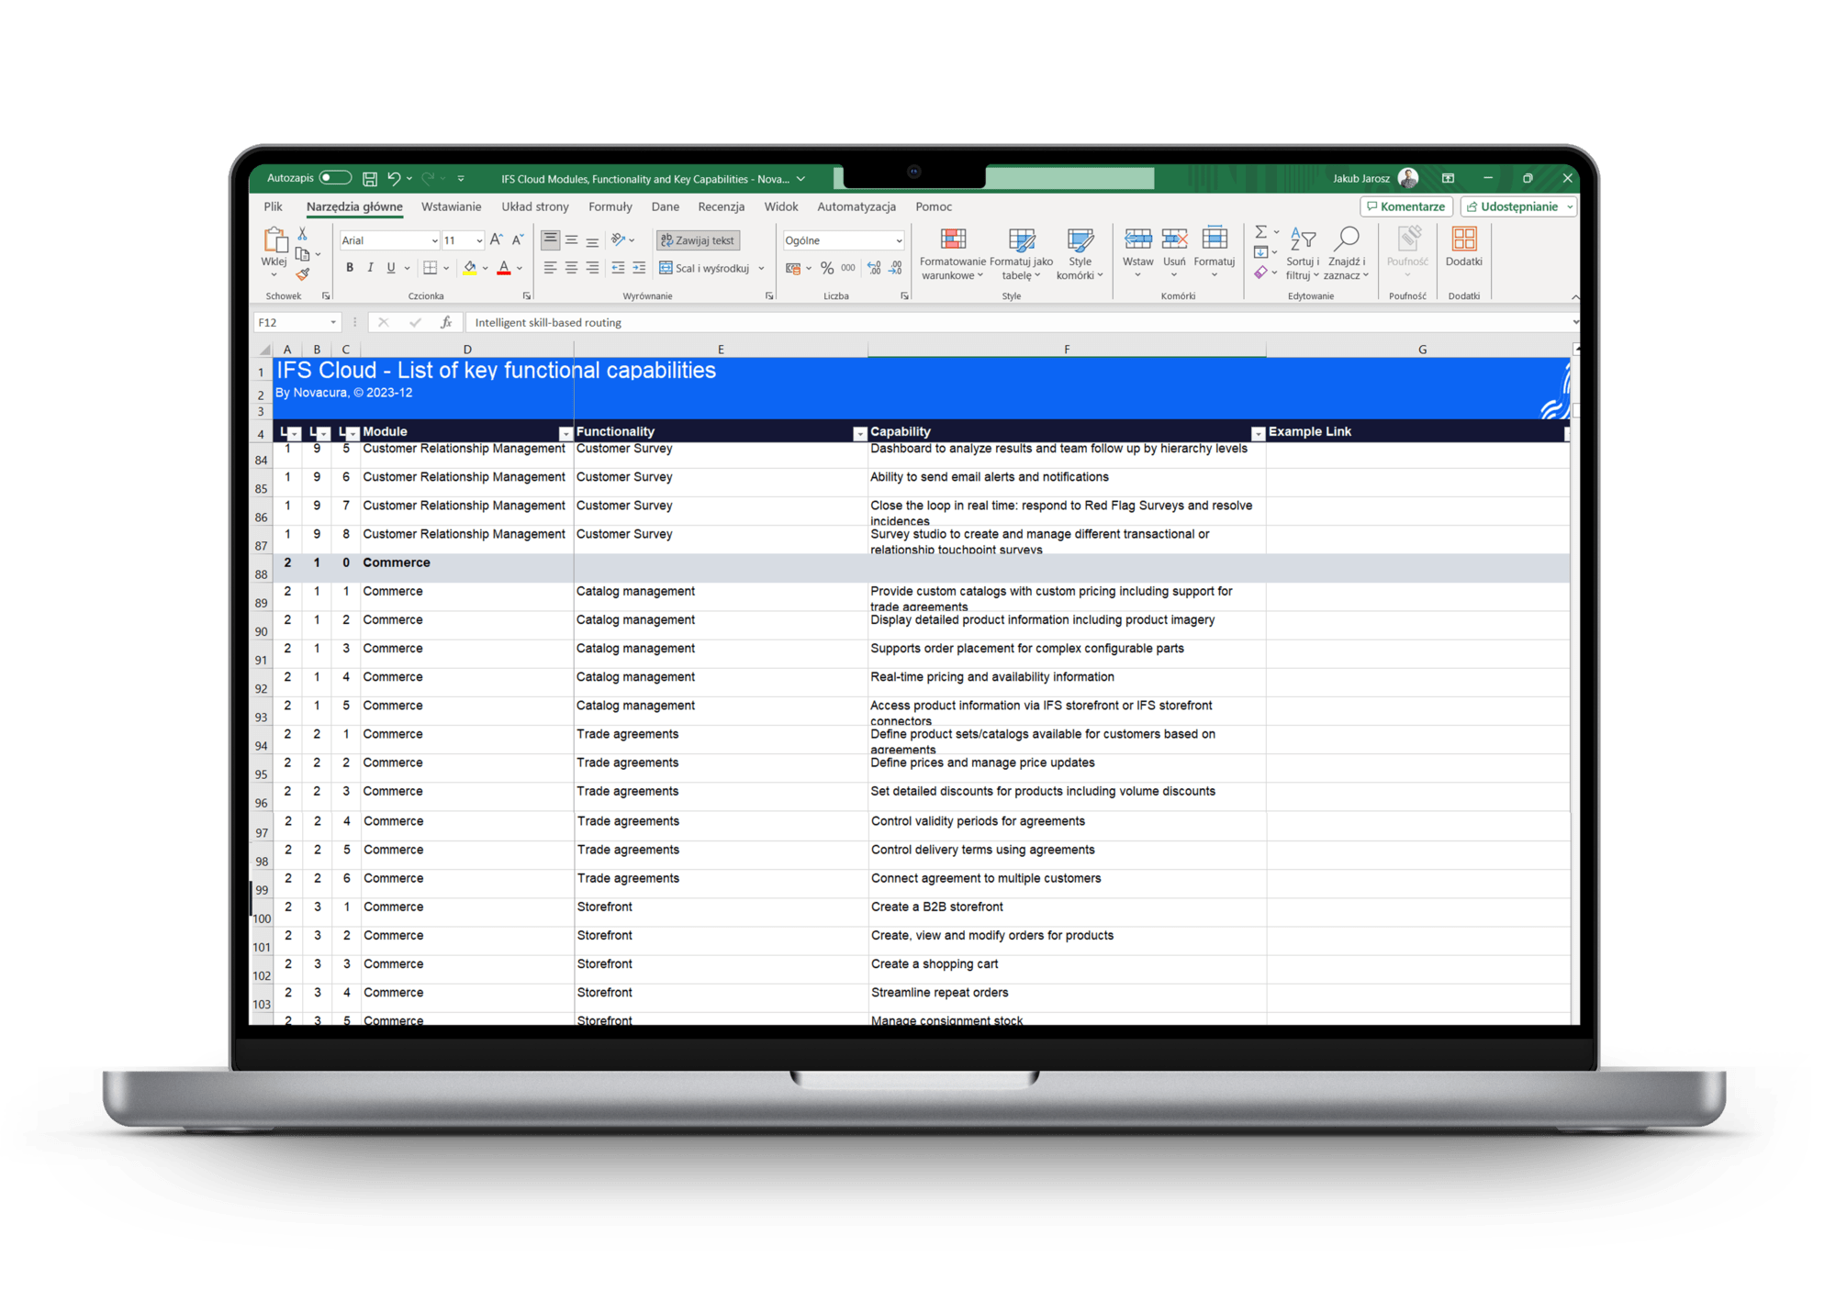Click the undo arrow icon

394,178
